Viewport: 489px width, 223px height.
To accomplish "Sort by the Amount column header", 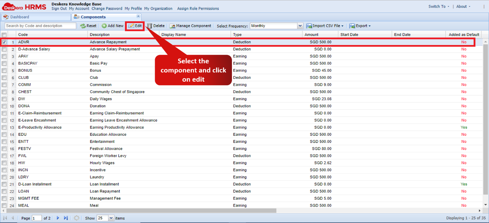I will click(320, 35).
